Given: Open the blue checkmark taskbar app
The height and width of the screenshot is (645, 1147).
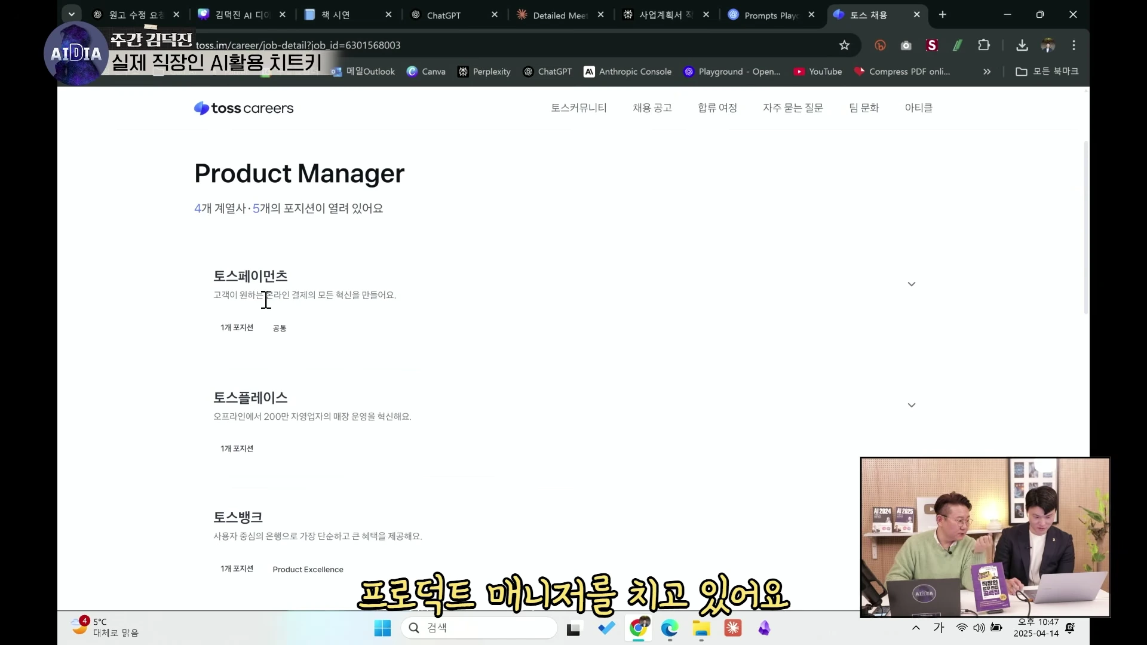Looking at the screenshot, I should pos(606,628).
